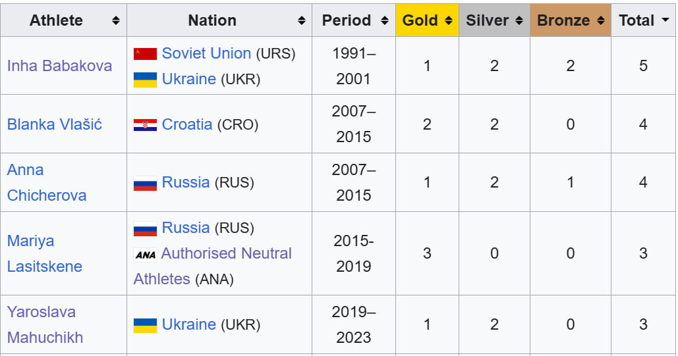Sort by Bronze medal column header

(x=601, y=20)
